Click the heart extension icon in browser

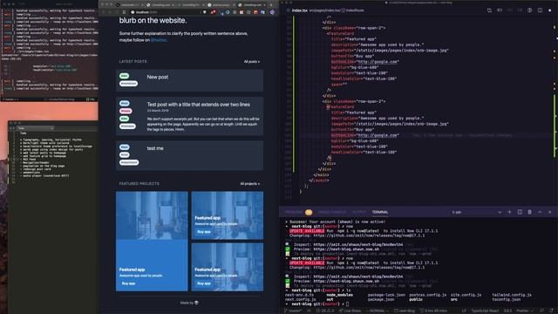coord(204,12)
